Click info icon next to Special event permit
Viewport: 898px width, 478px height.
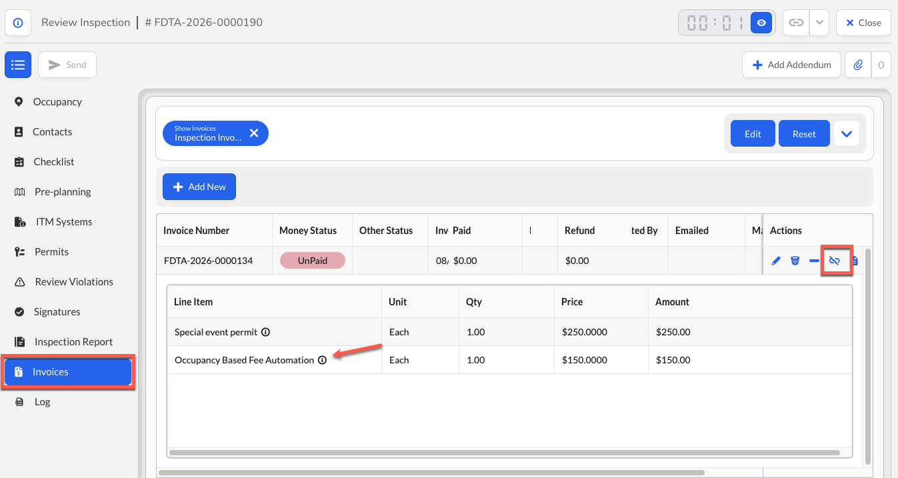point(265,332)
